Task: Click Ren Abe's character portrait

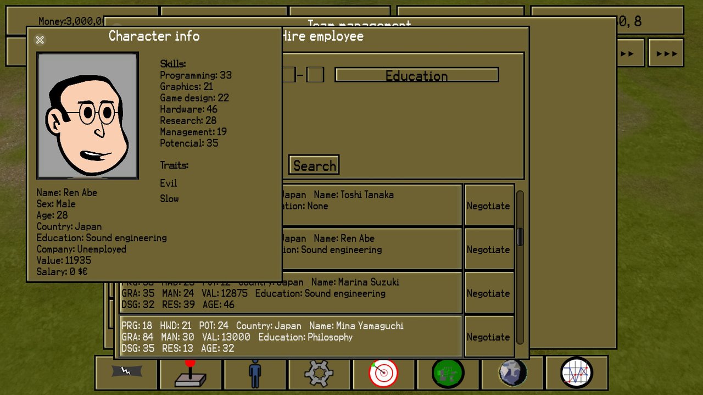Action: tap(87, 116)
